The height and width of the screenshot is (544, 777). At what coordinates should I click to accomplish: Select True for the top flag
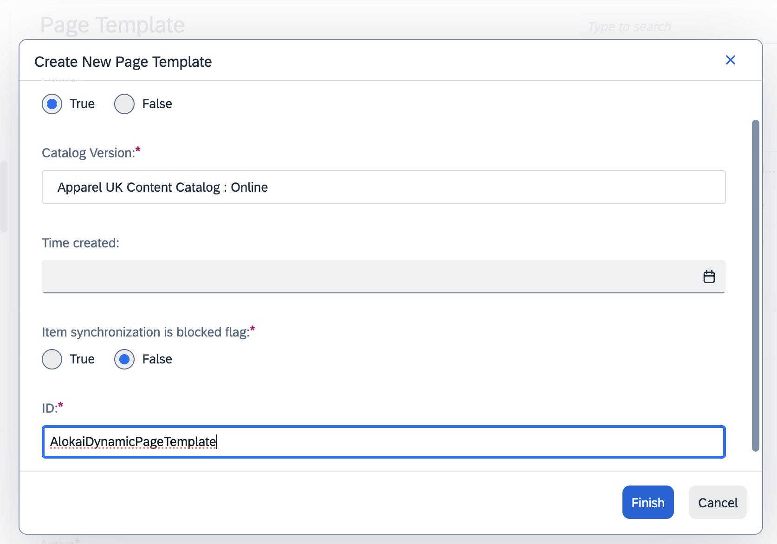tap(52, 104)
